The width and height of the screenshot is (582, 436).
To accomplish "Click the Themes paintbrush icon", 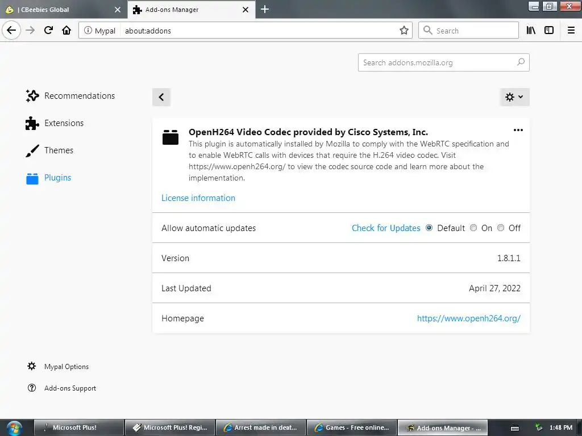I will click(x=32, y=150).
